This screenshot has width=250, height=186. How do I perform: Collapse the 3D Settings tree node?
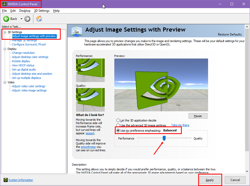[5, 32]
